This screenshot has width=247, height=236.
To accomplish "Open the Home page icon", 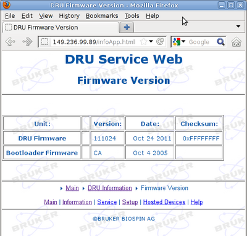I will pos(237,42).
